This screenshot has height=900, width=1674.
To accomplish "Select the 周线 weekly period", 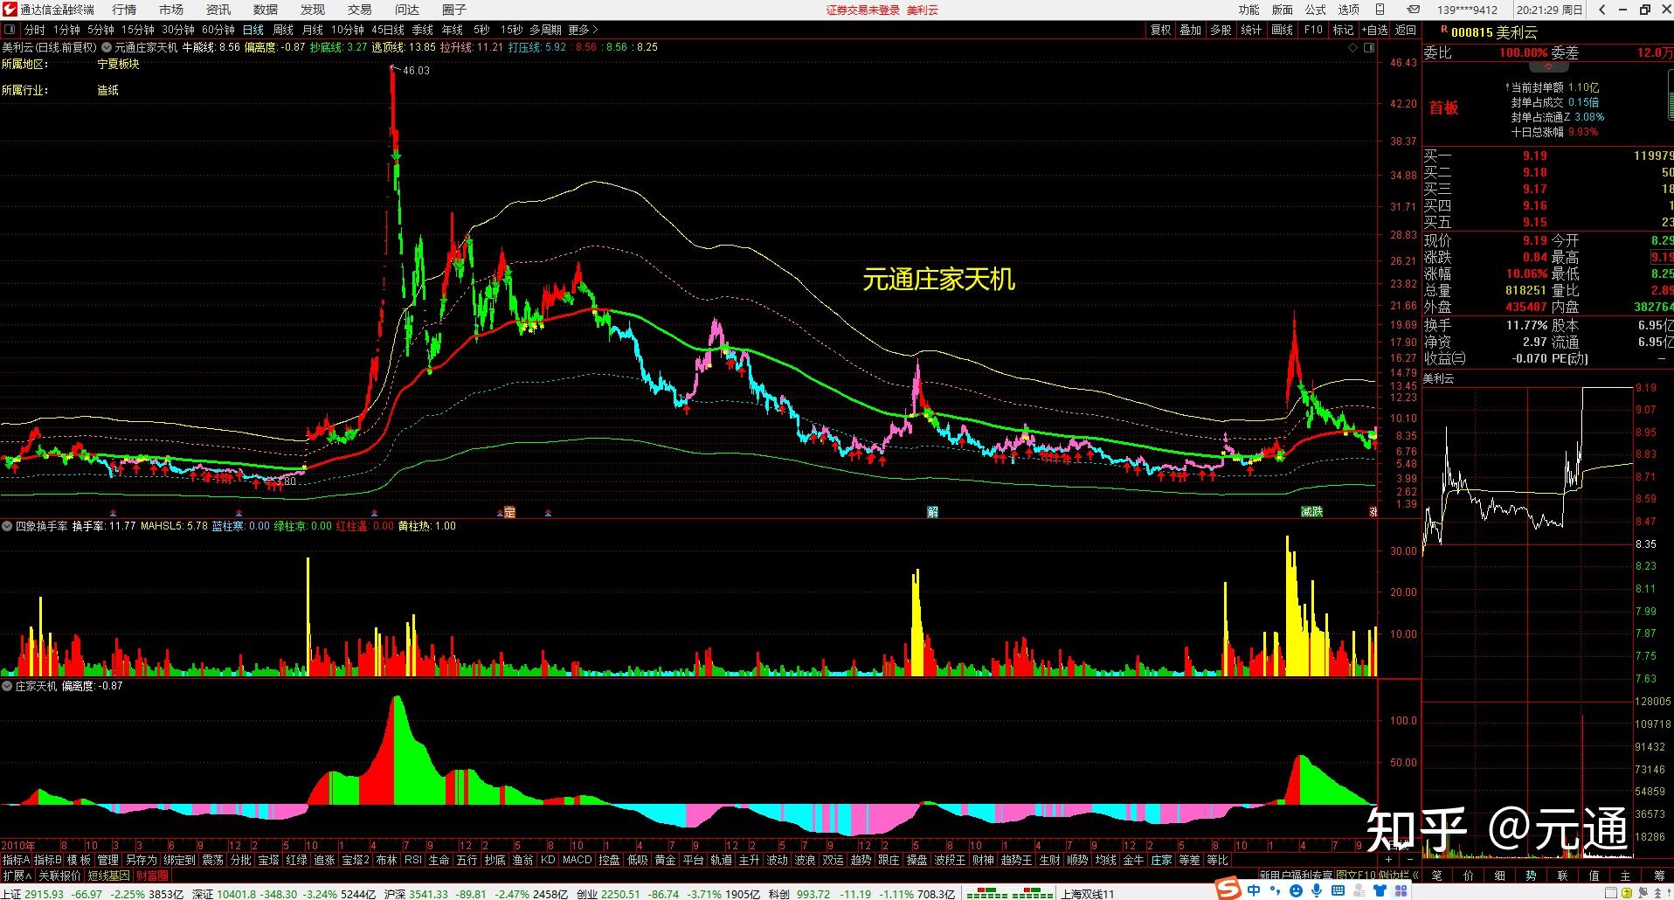I will point(283,30).
